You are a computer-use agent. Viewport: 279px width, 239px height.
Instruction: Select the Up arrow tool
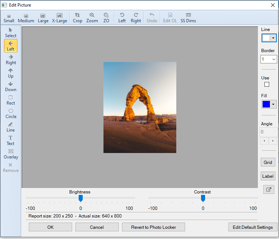point(11,73)
